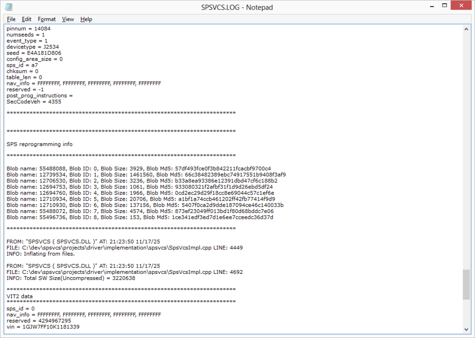Image resolution: width=475 pixels, height=338 pixels.
Task: Click the line 'config_area_size = 0'
Action: (35, 59)
